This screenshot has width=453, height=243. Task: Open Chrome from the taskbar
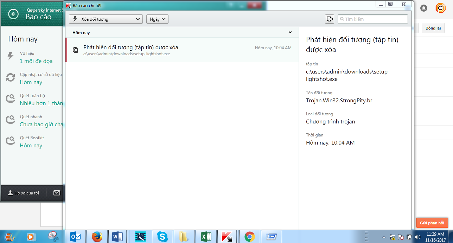[x=250, y=237]
